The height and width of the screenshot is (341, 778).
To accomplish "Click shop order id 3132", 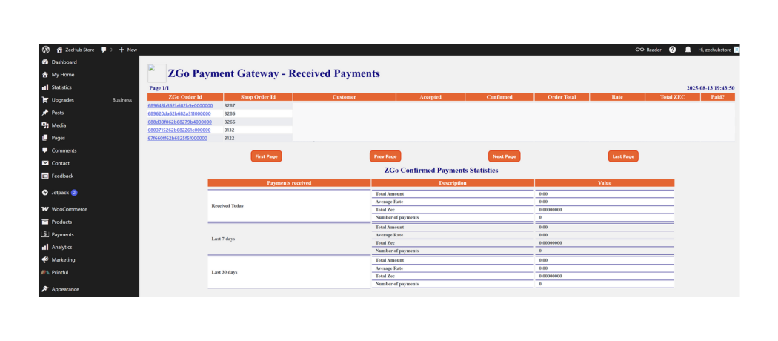I will [x=230, y=130].
